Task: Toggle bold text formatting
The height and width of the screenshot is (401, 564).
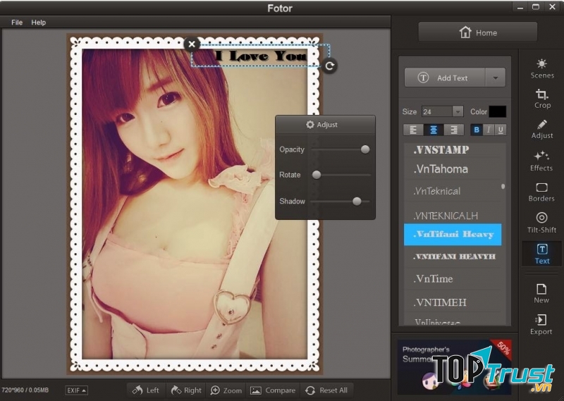Action: tap(477, 130)
